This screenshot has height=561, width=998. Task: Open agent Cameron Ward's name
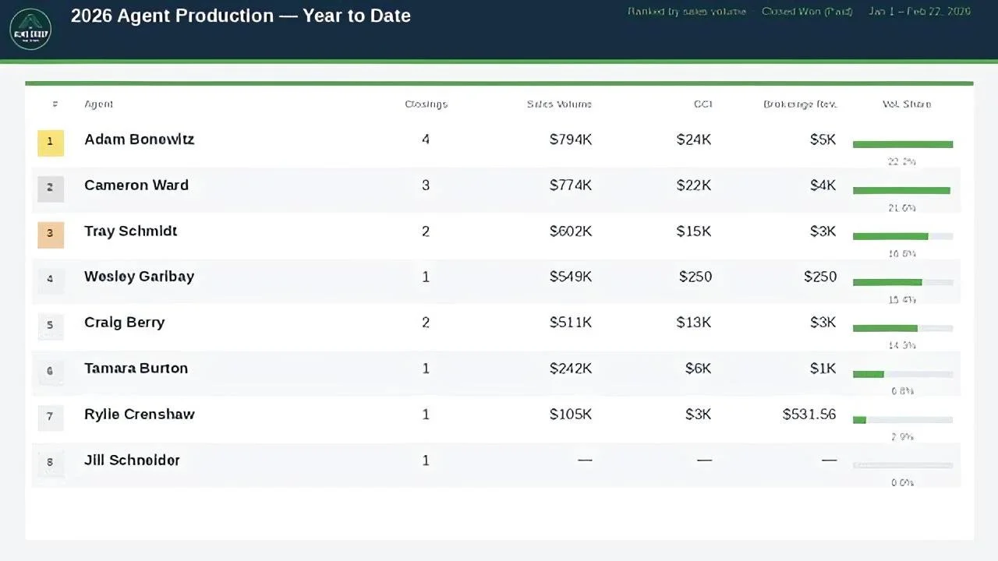click(x=136, y=185)
